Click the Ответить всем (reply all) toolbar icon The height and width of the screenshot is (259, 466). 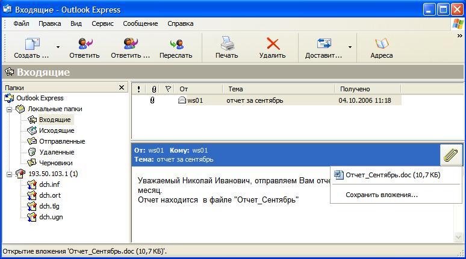[x=131, y=43]
